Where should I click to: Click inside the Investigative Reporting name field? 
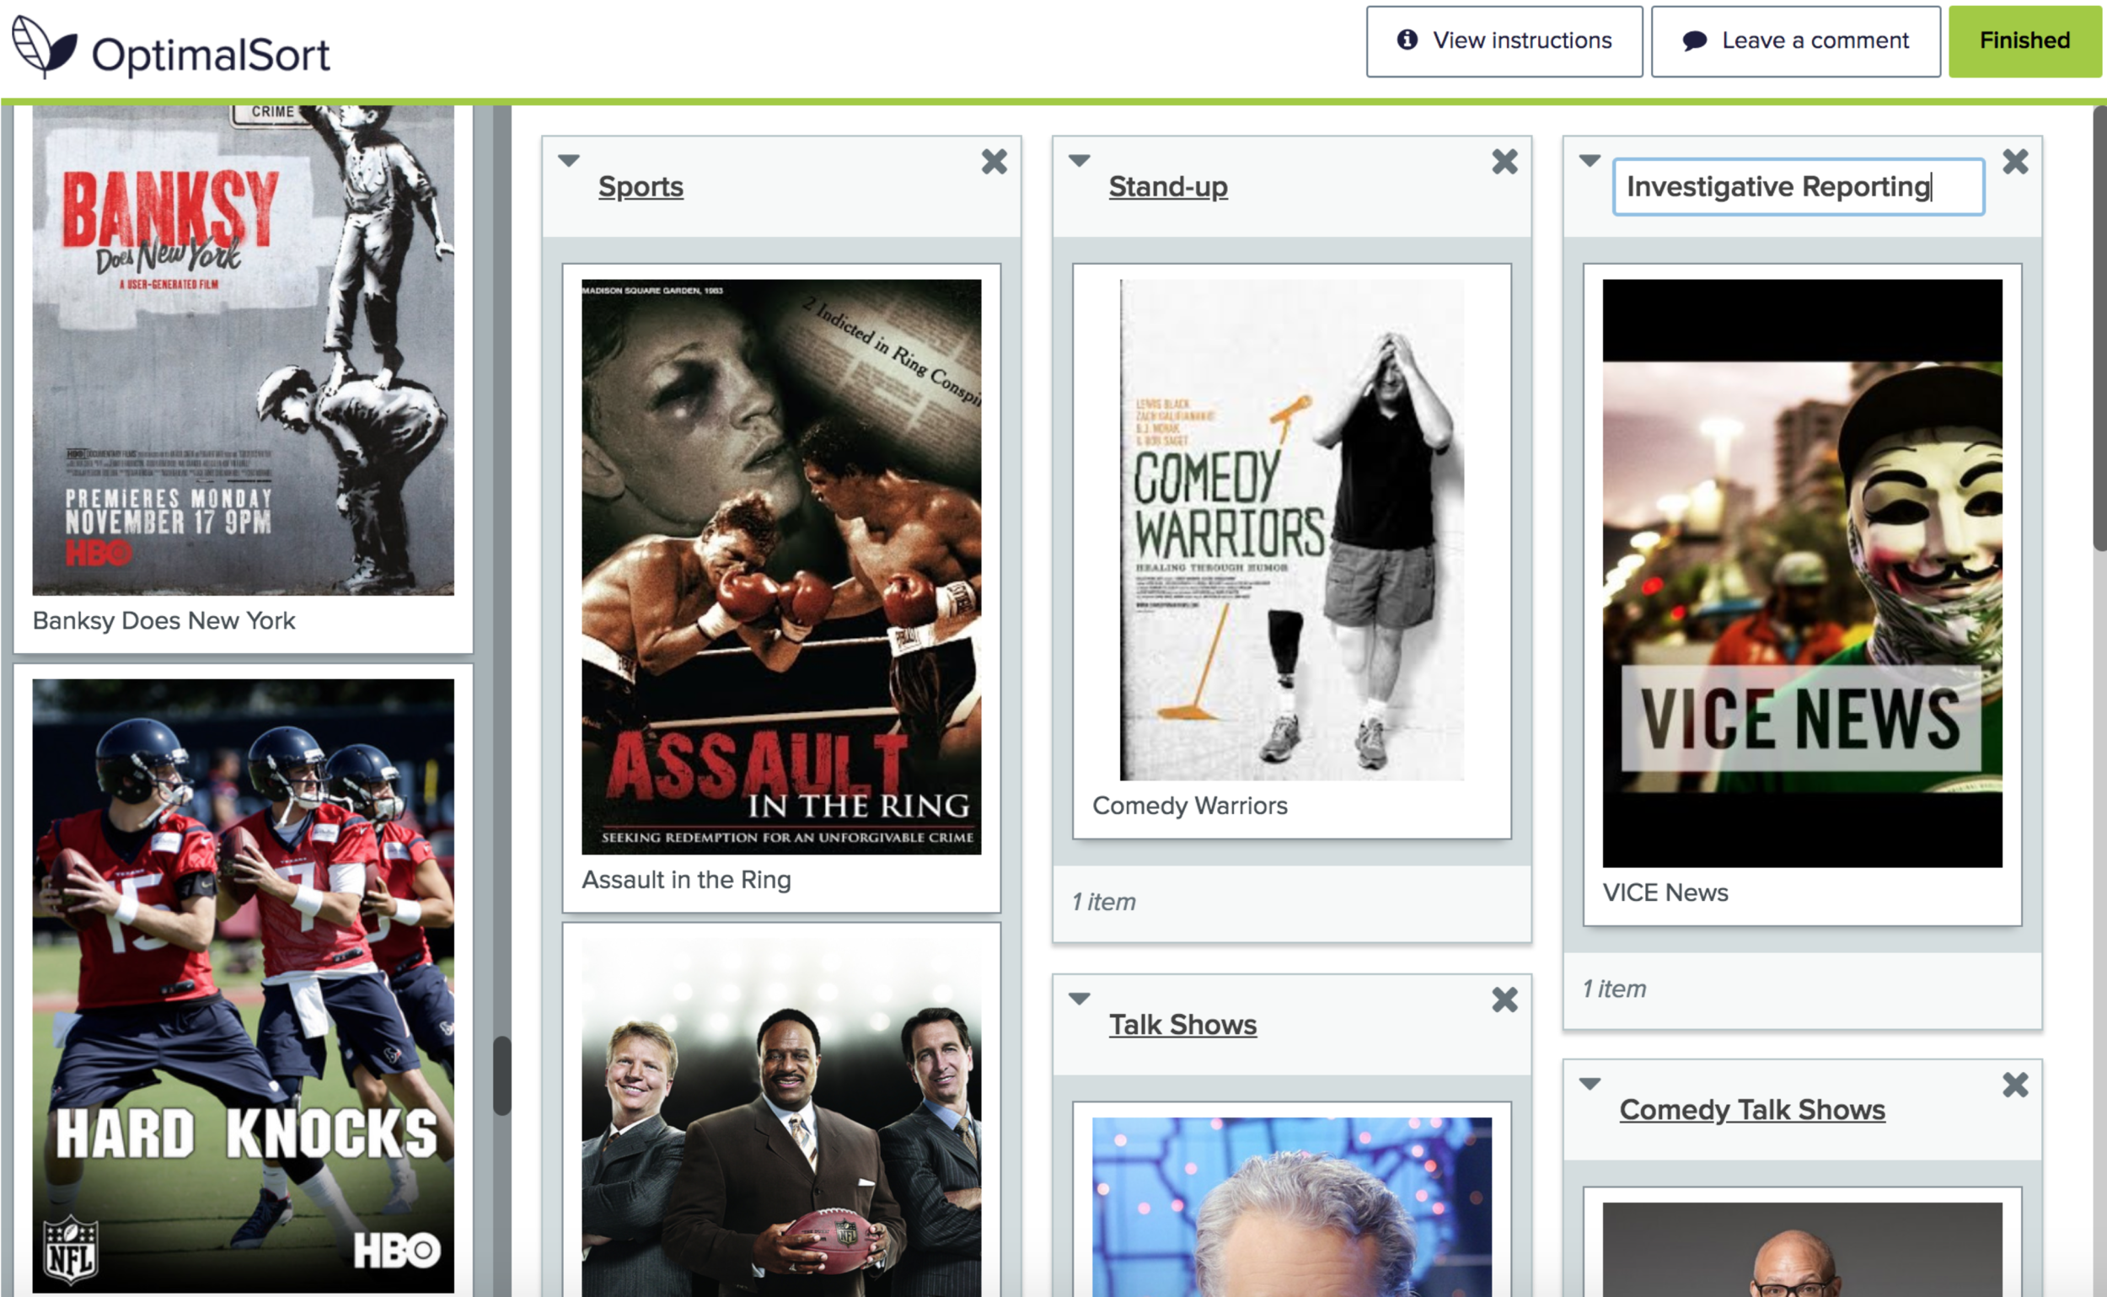1798,187
